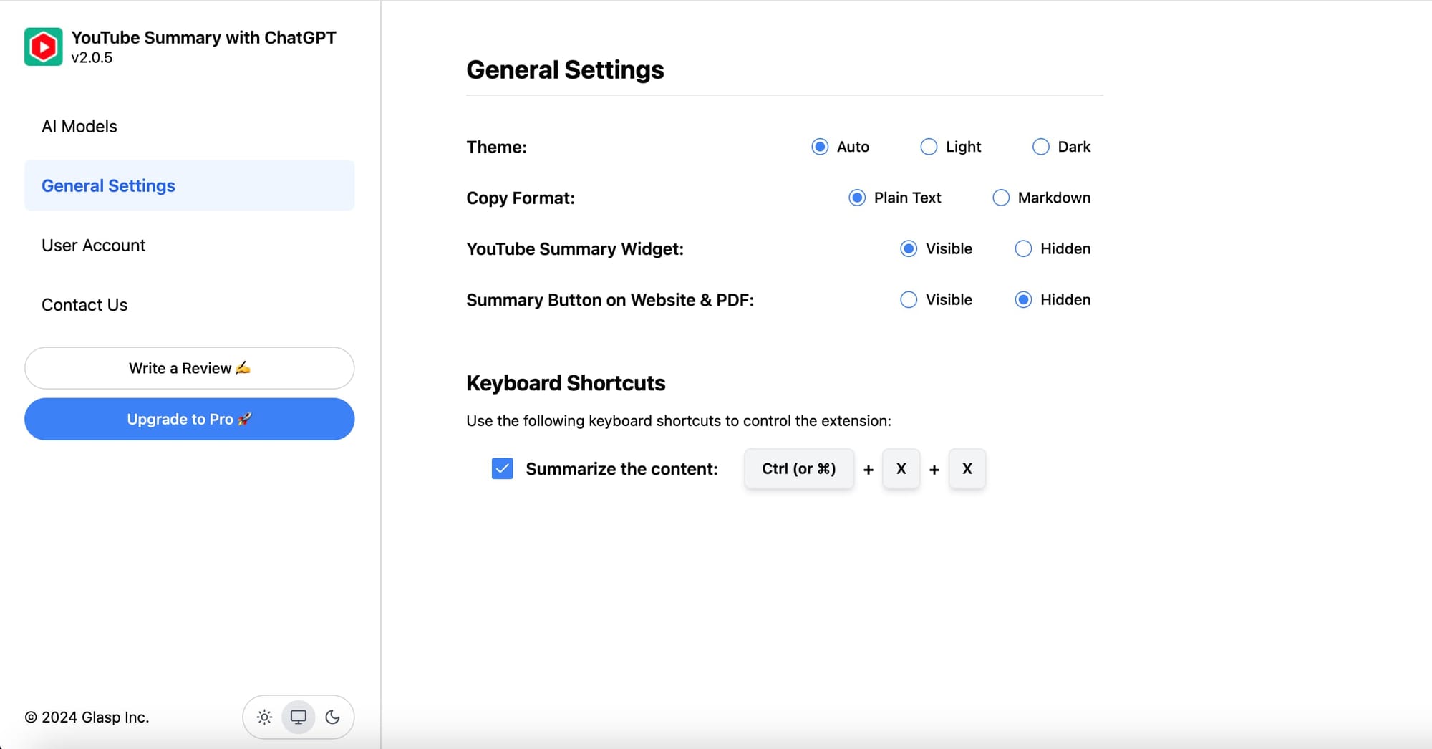Choose Plain Text copy format

(x=857, y=198)
